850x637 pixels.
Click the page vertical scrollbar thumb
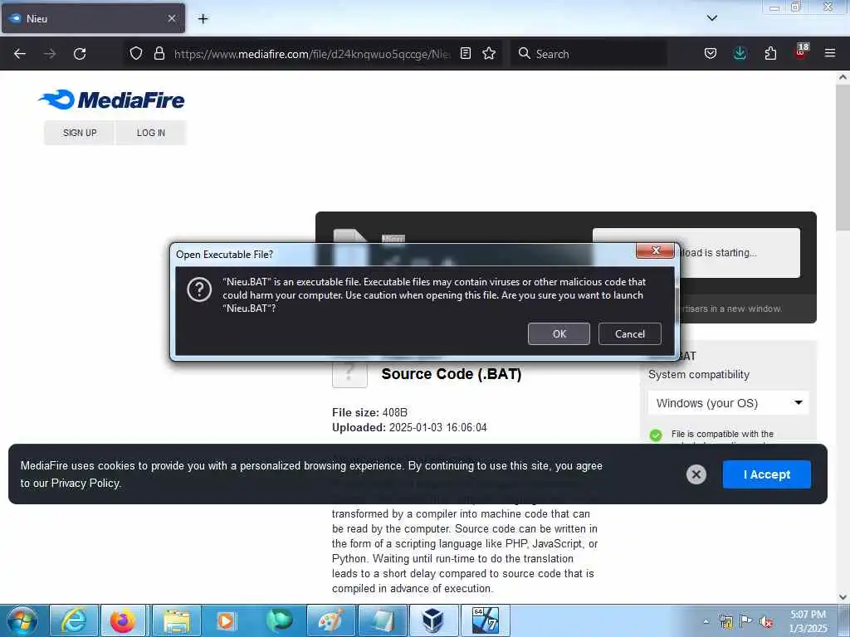point(843,157)
